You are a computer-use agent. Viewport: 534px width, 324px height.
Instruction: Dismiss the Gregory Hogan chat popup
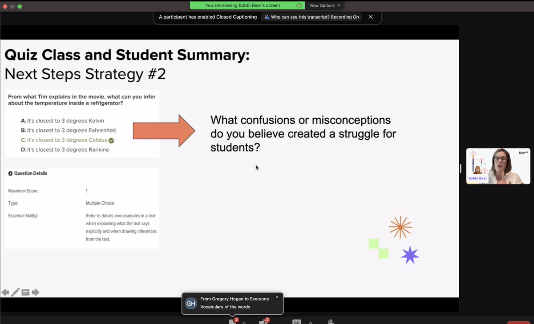point(277,297)
